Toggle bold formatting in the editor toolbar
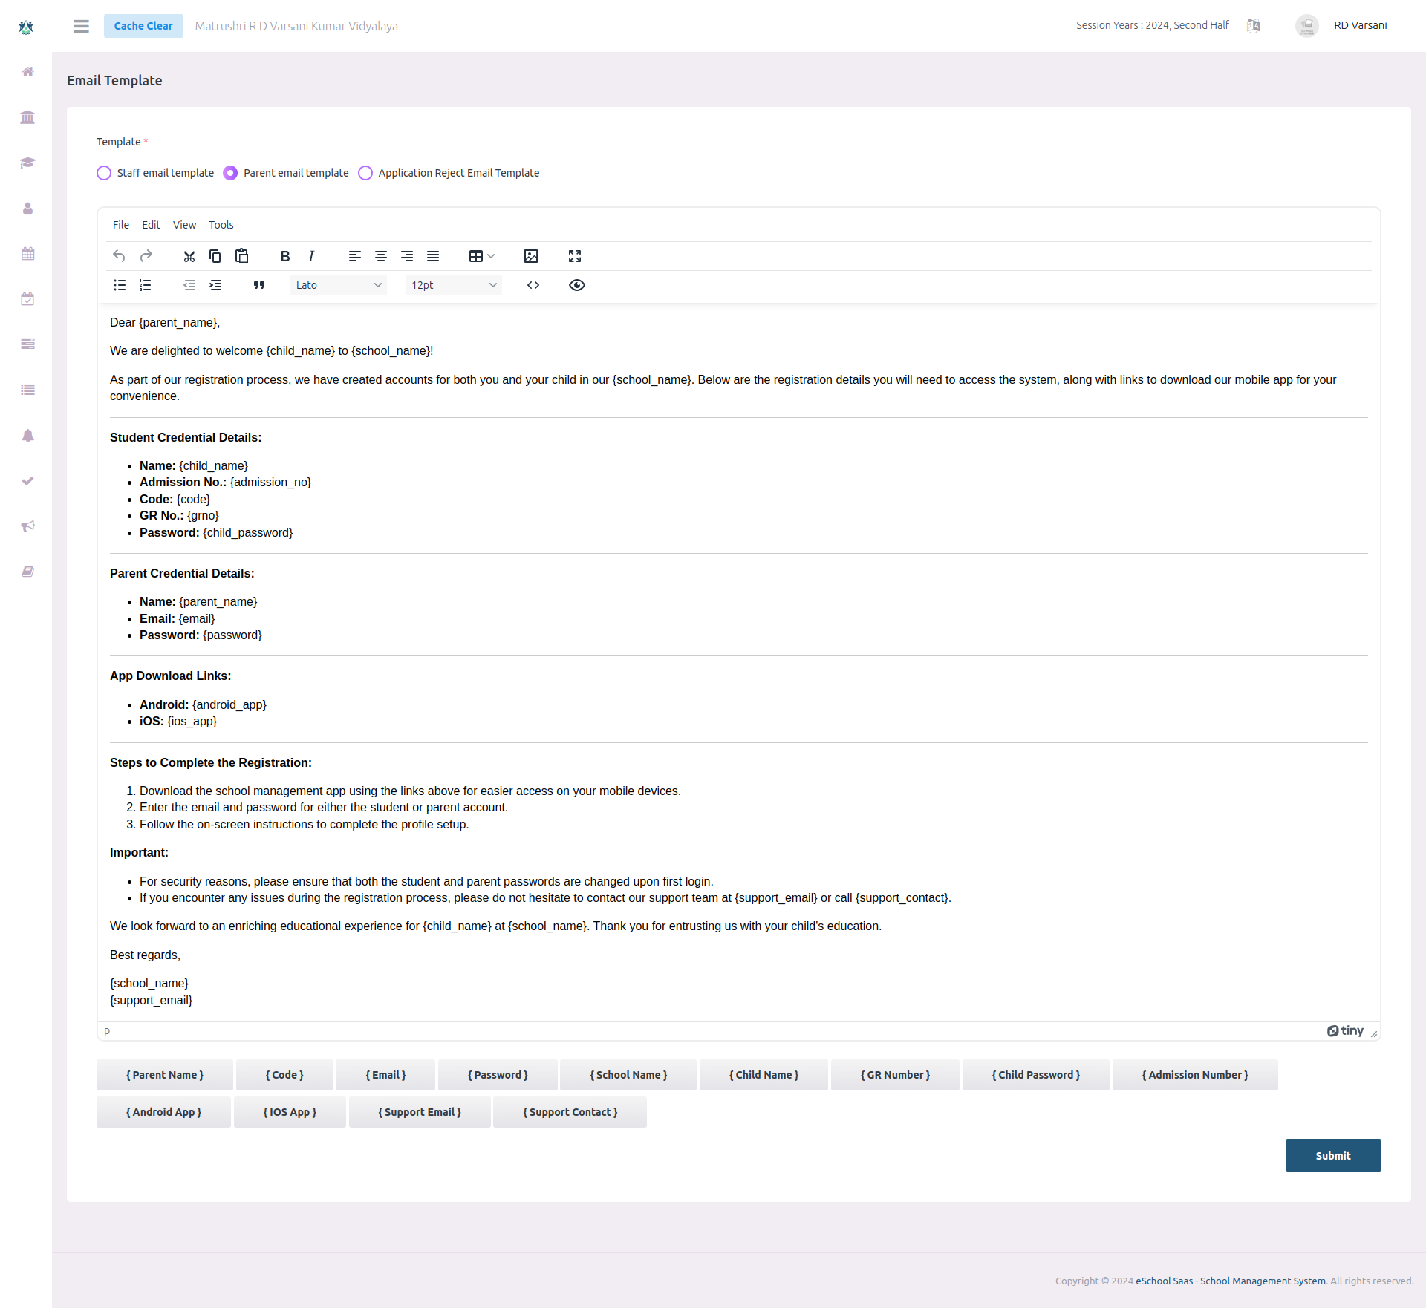The image size is (1426, 1308). coord(284,256)
